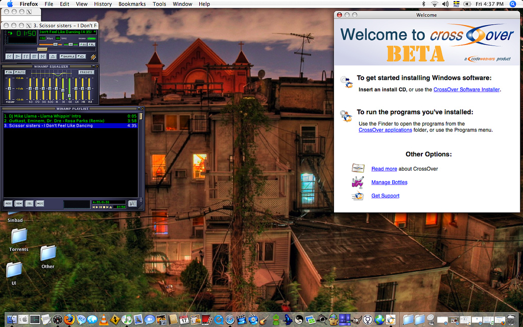This screenshot has width=523, height=327.
Task: Open Safari compass icon in Dock
Action: click(x=230, y=320)
